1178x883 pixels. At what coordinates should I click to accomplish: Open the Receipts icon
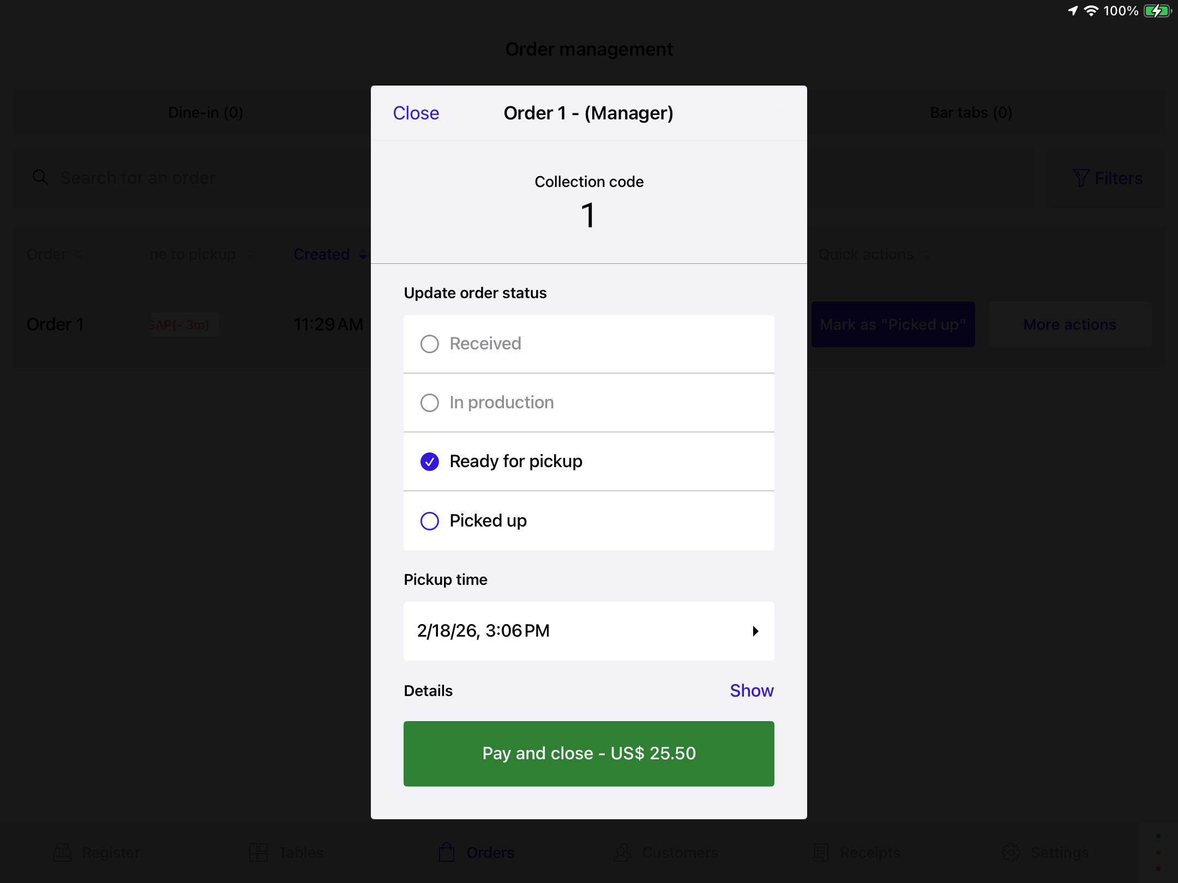[x=821, y=852]
